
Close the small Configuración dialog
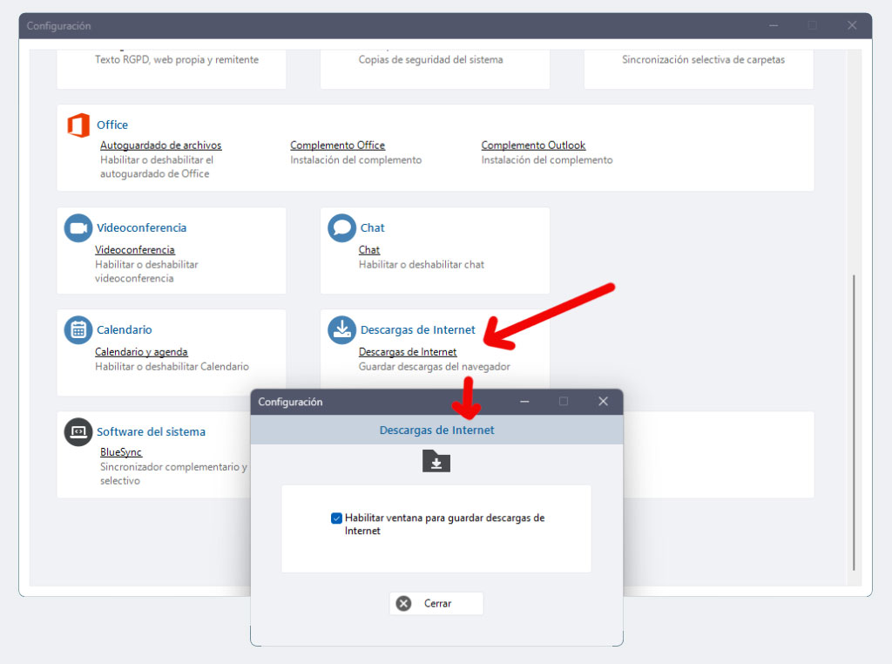click(x=603, y=402)
